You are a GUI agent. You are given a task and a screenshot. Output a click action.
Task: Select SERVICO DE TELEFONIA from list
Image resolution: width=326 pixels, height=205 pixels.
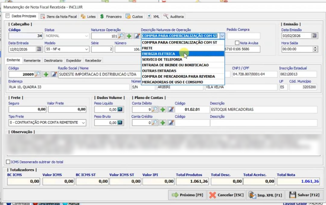point(183,59)
